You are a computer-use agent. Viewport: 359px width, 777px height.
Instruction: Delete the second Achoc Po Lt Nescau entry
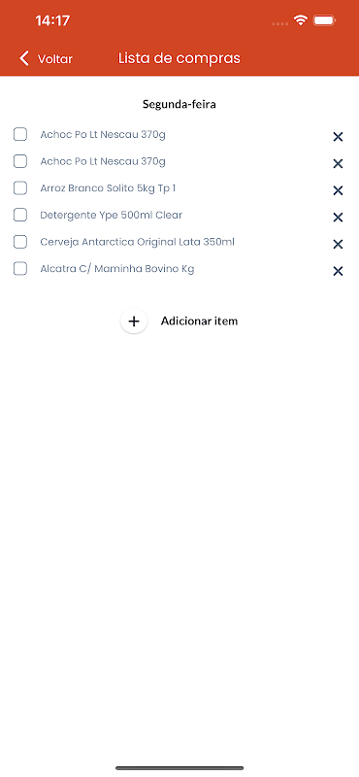click(338, 164)
